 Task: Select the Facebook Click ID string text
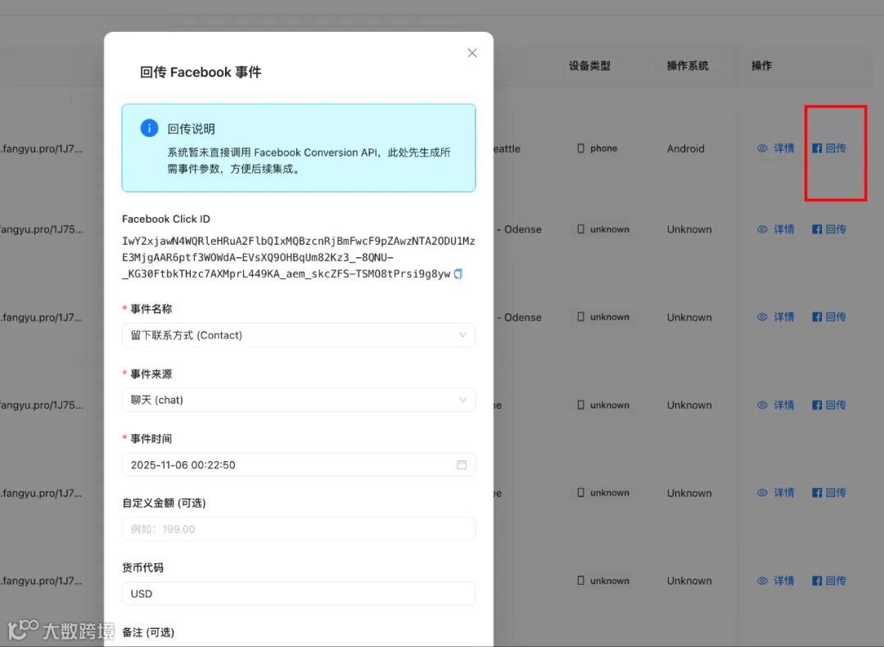click(298, 257)
